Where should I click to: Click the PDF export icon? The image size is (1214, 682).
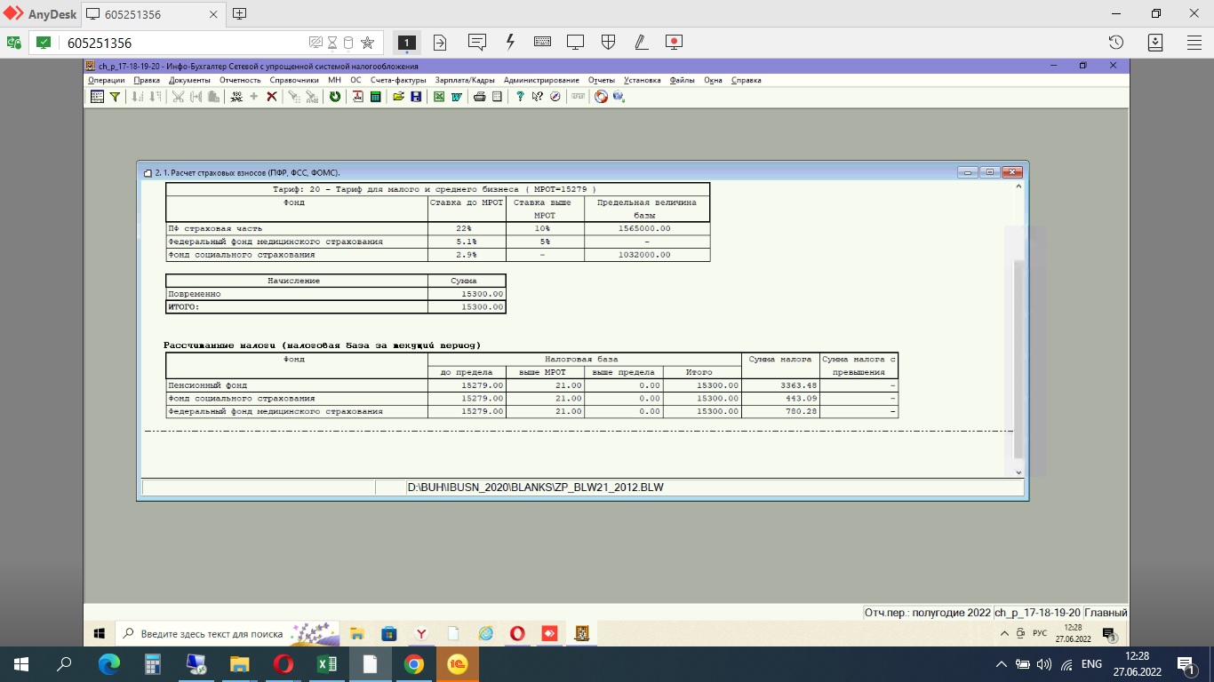click(x=358, y=97)
